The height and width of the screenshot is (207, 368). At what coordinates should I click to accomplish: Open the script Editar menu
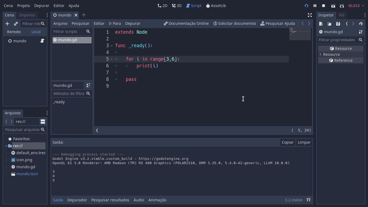99,23
